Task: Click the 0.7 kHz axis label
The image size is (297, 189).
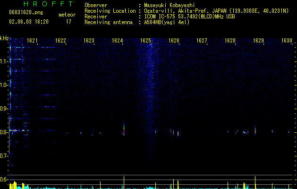Action: 4,156
